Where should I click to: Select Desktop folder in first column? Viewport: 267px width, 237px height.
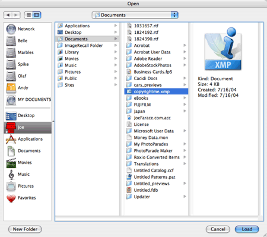tap(87, 32)
